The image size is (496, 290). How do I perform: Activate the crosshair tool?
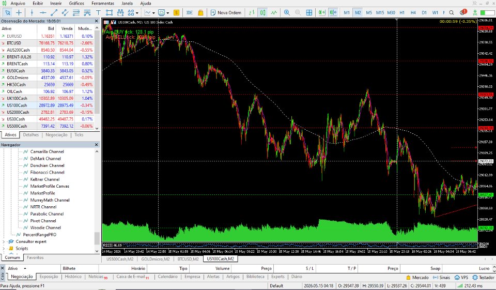(19, 12)
